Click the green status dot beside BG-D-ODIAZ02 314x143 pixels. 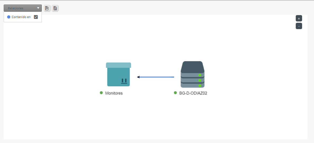click(175, 93)
